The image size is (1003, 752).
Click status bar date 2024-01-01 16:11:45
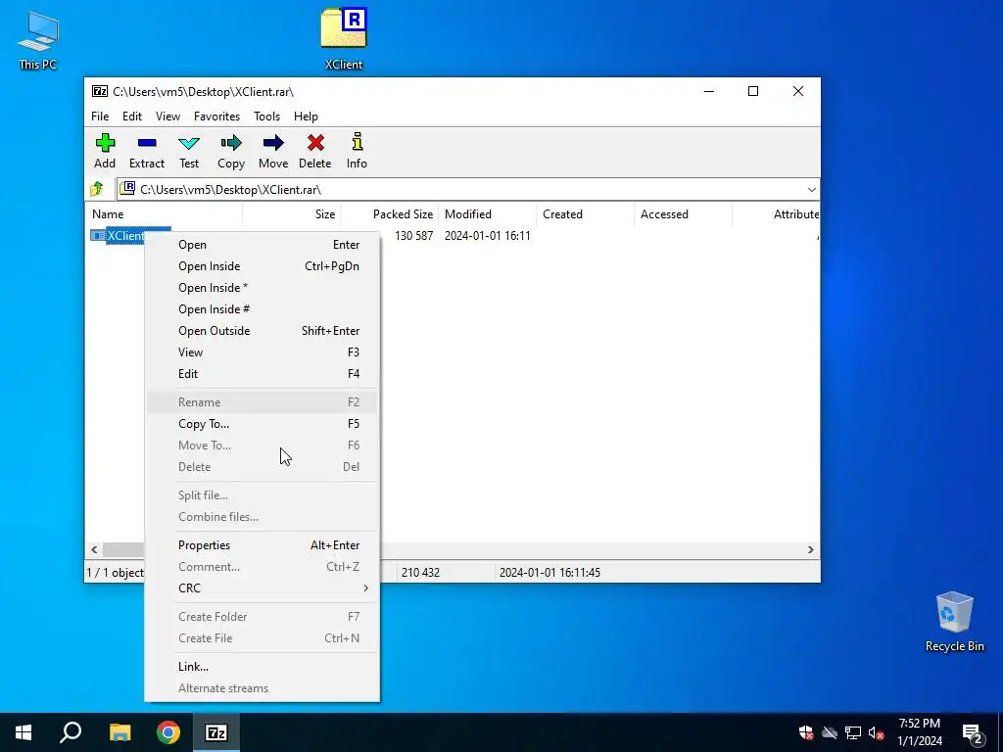[549, 572]
